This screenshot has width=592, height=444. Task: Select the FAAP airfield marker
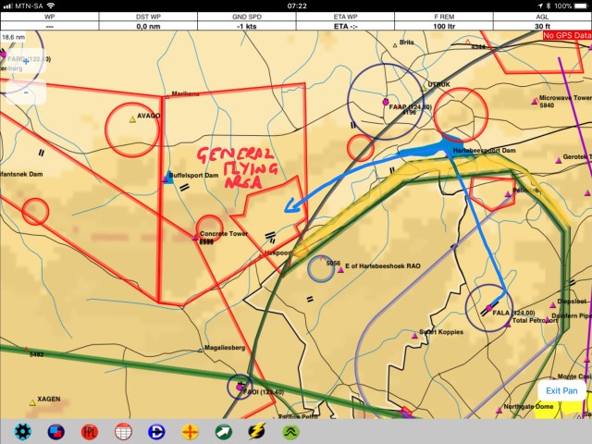tap(385, 102)
